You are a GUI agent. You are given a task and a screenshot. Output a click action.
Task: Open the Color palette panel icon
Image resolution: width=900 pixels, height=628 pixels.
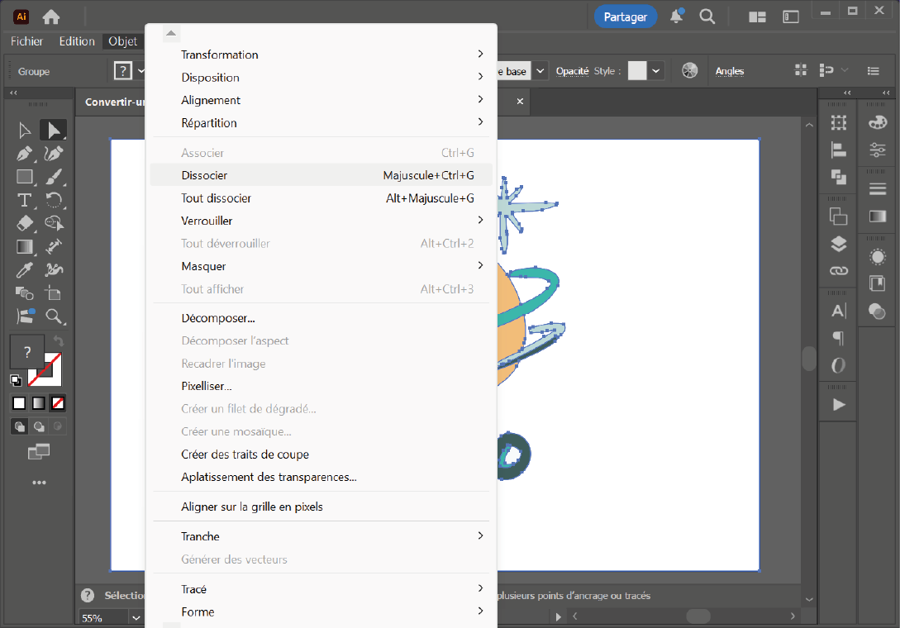click(x=877, y=122)
